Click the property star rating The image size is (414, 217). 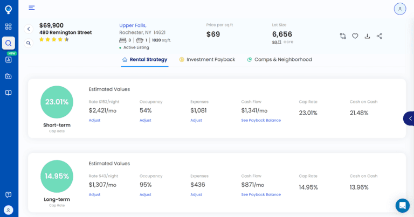(x=54, y=39)
